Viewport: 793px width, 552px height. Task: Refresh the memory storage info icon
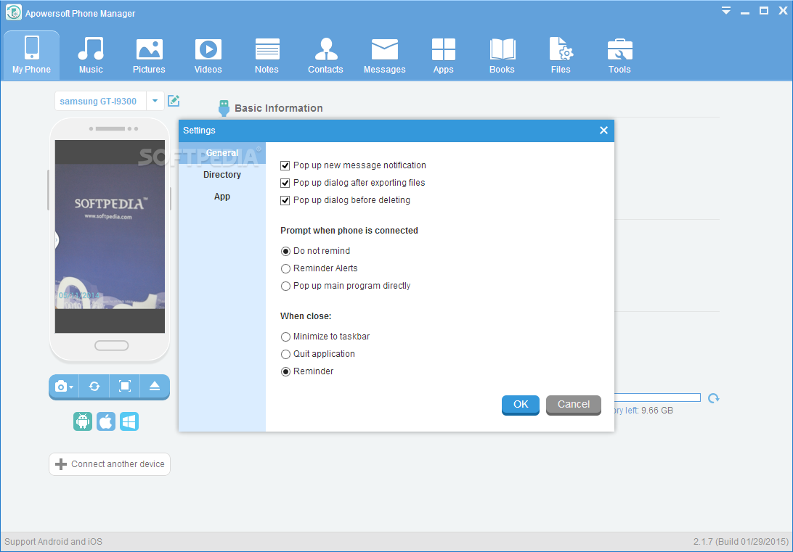point(714,398)
